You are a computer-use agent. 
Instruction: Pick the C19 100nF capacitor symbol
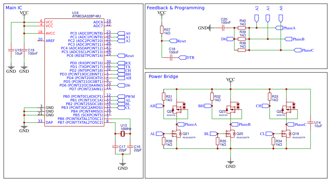coord(24,50)
